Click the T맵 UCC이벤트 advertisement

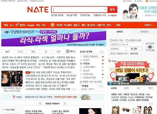[x=132, y=72]
